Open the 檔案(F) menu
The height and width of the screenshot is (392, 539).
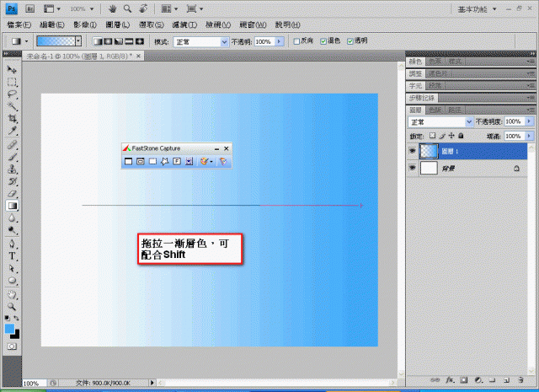click(x=19, y=24)
